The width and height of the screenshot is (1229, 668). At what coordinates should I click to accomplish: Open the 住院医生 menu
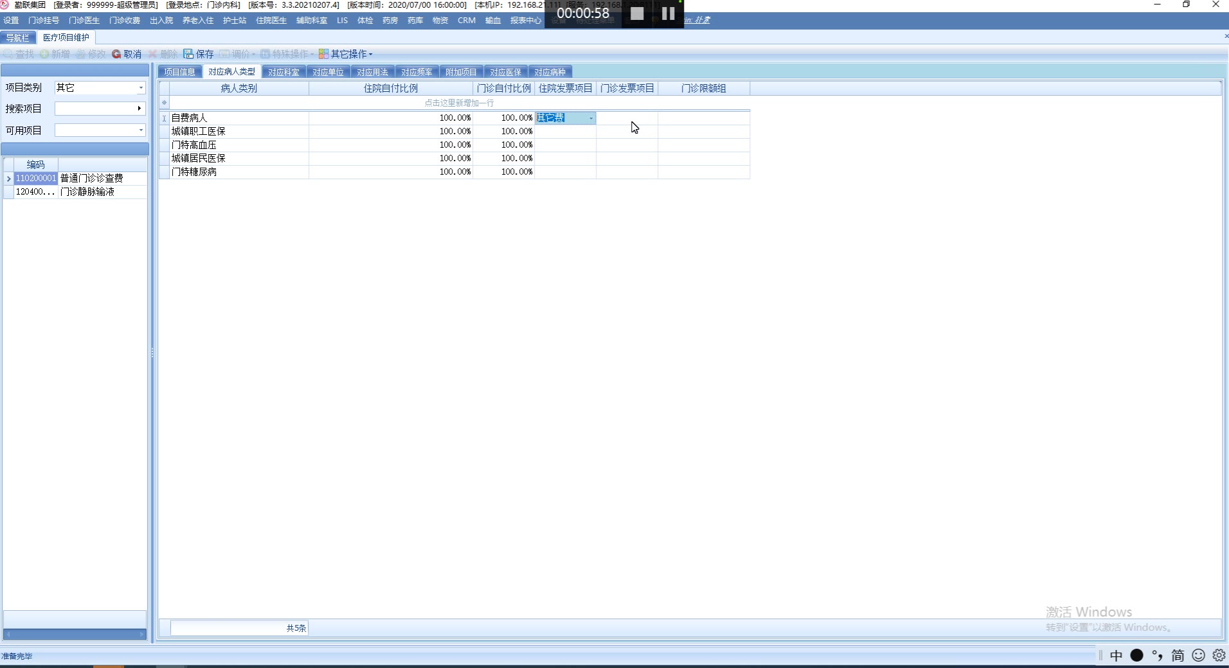coord(271,21)
